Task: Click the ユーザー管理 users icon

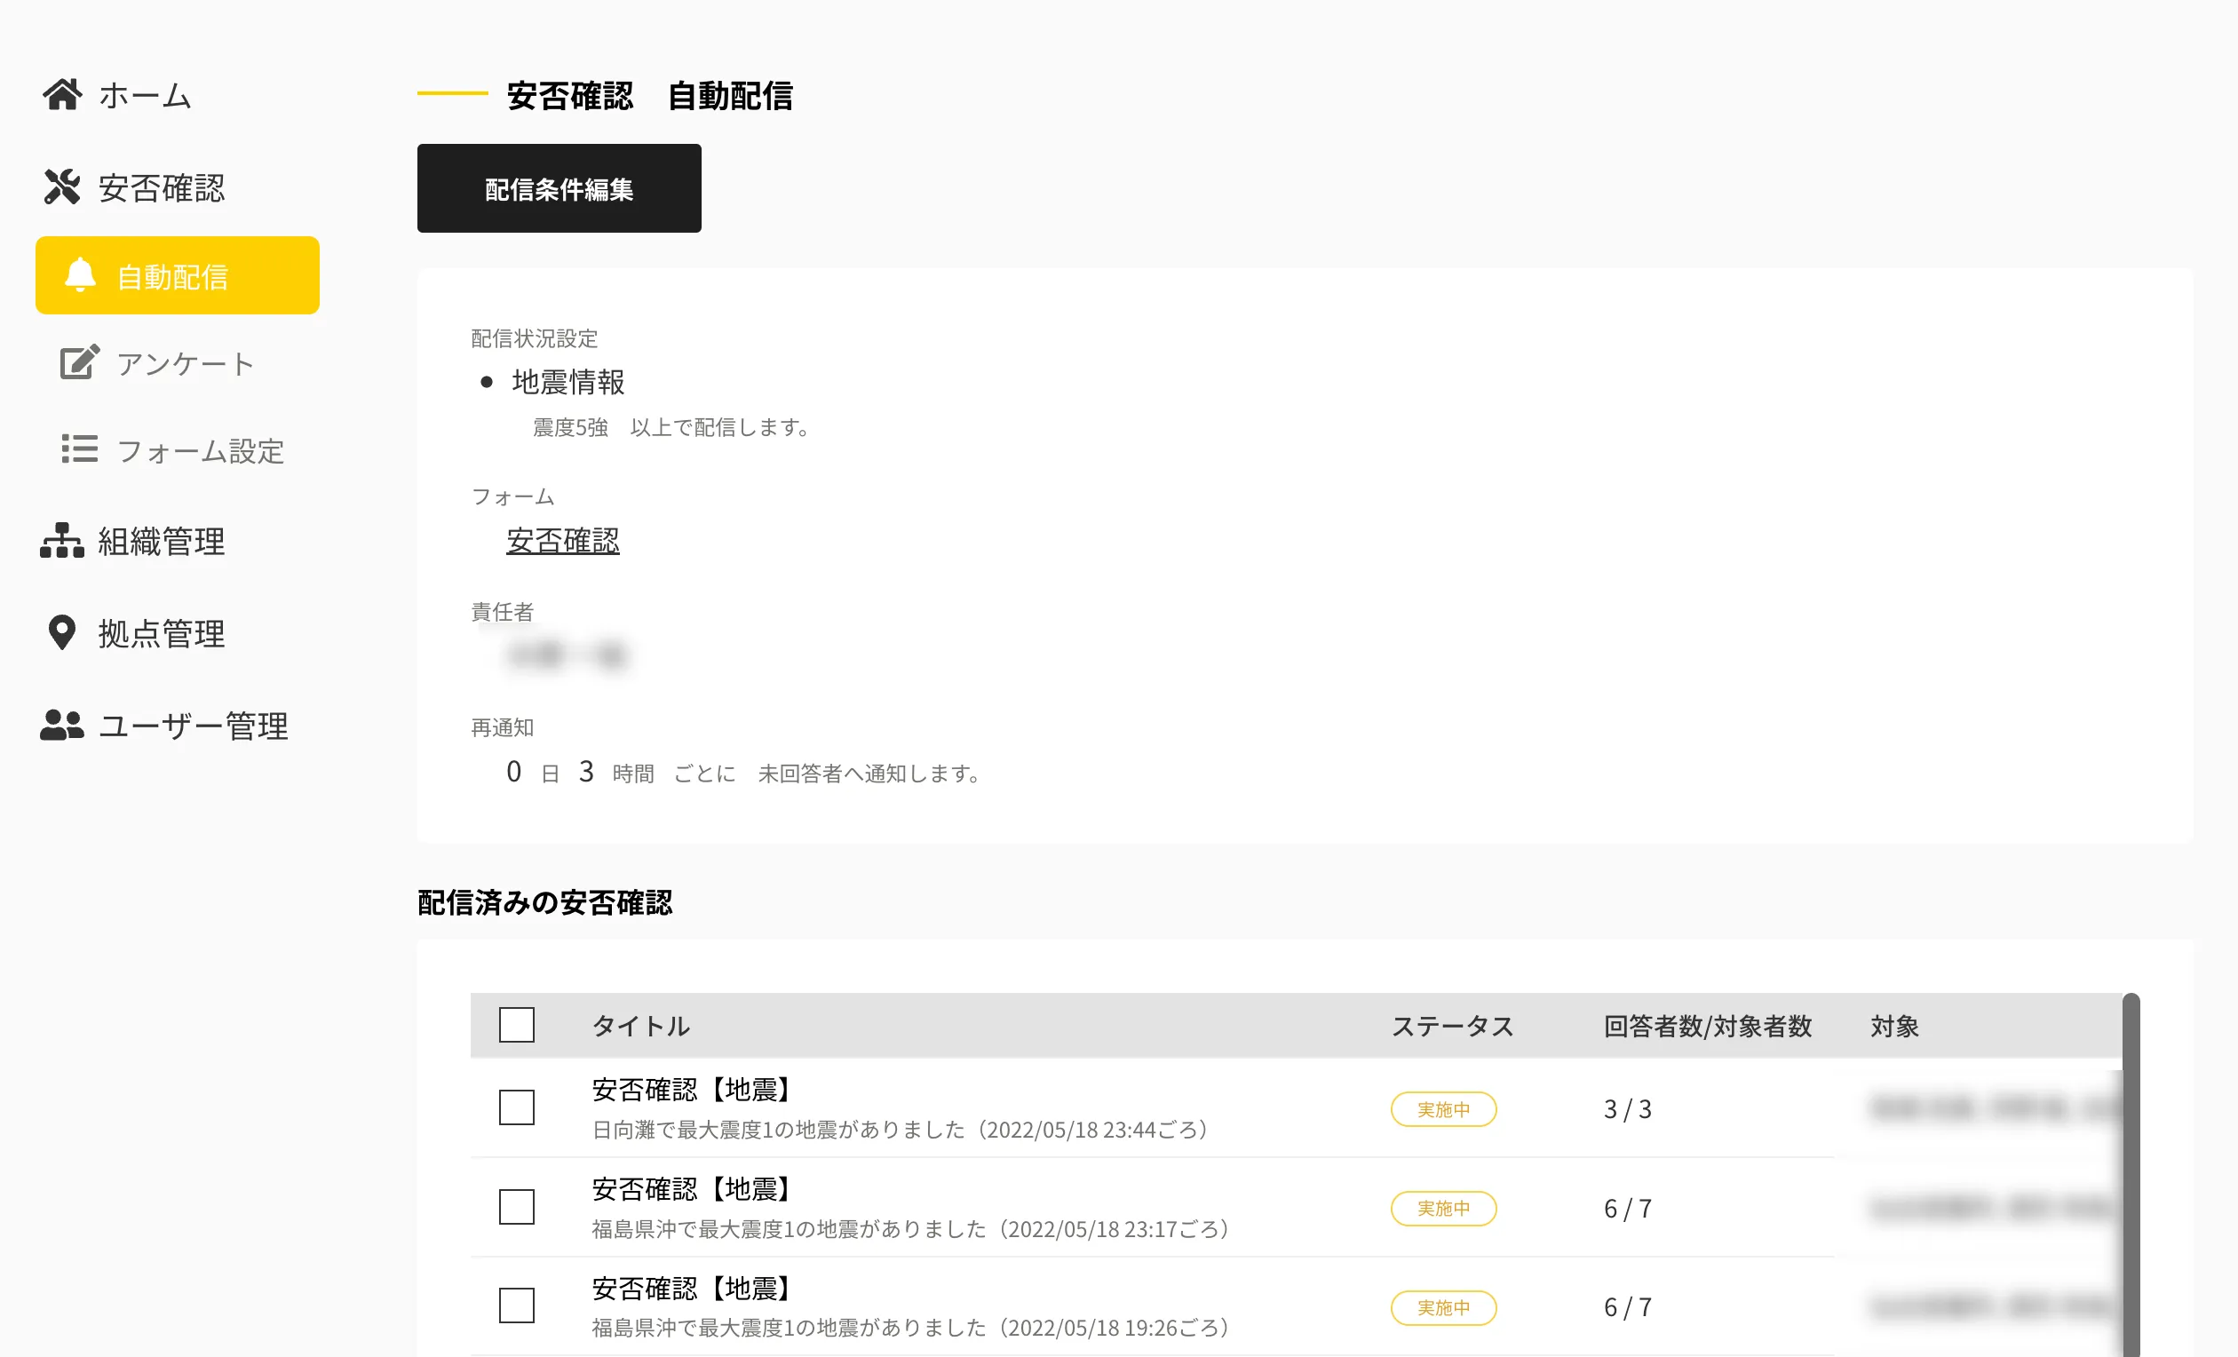Action: (x=62, y=725)
